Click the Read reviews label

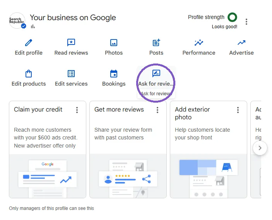71,53
